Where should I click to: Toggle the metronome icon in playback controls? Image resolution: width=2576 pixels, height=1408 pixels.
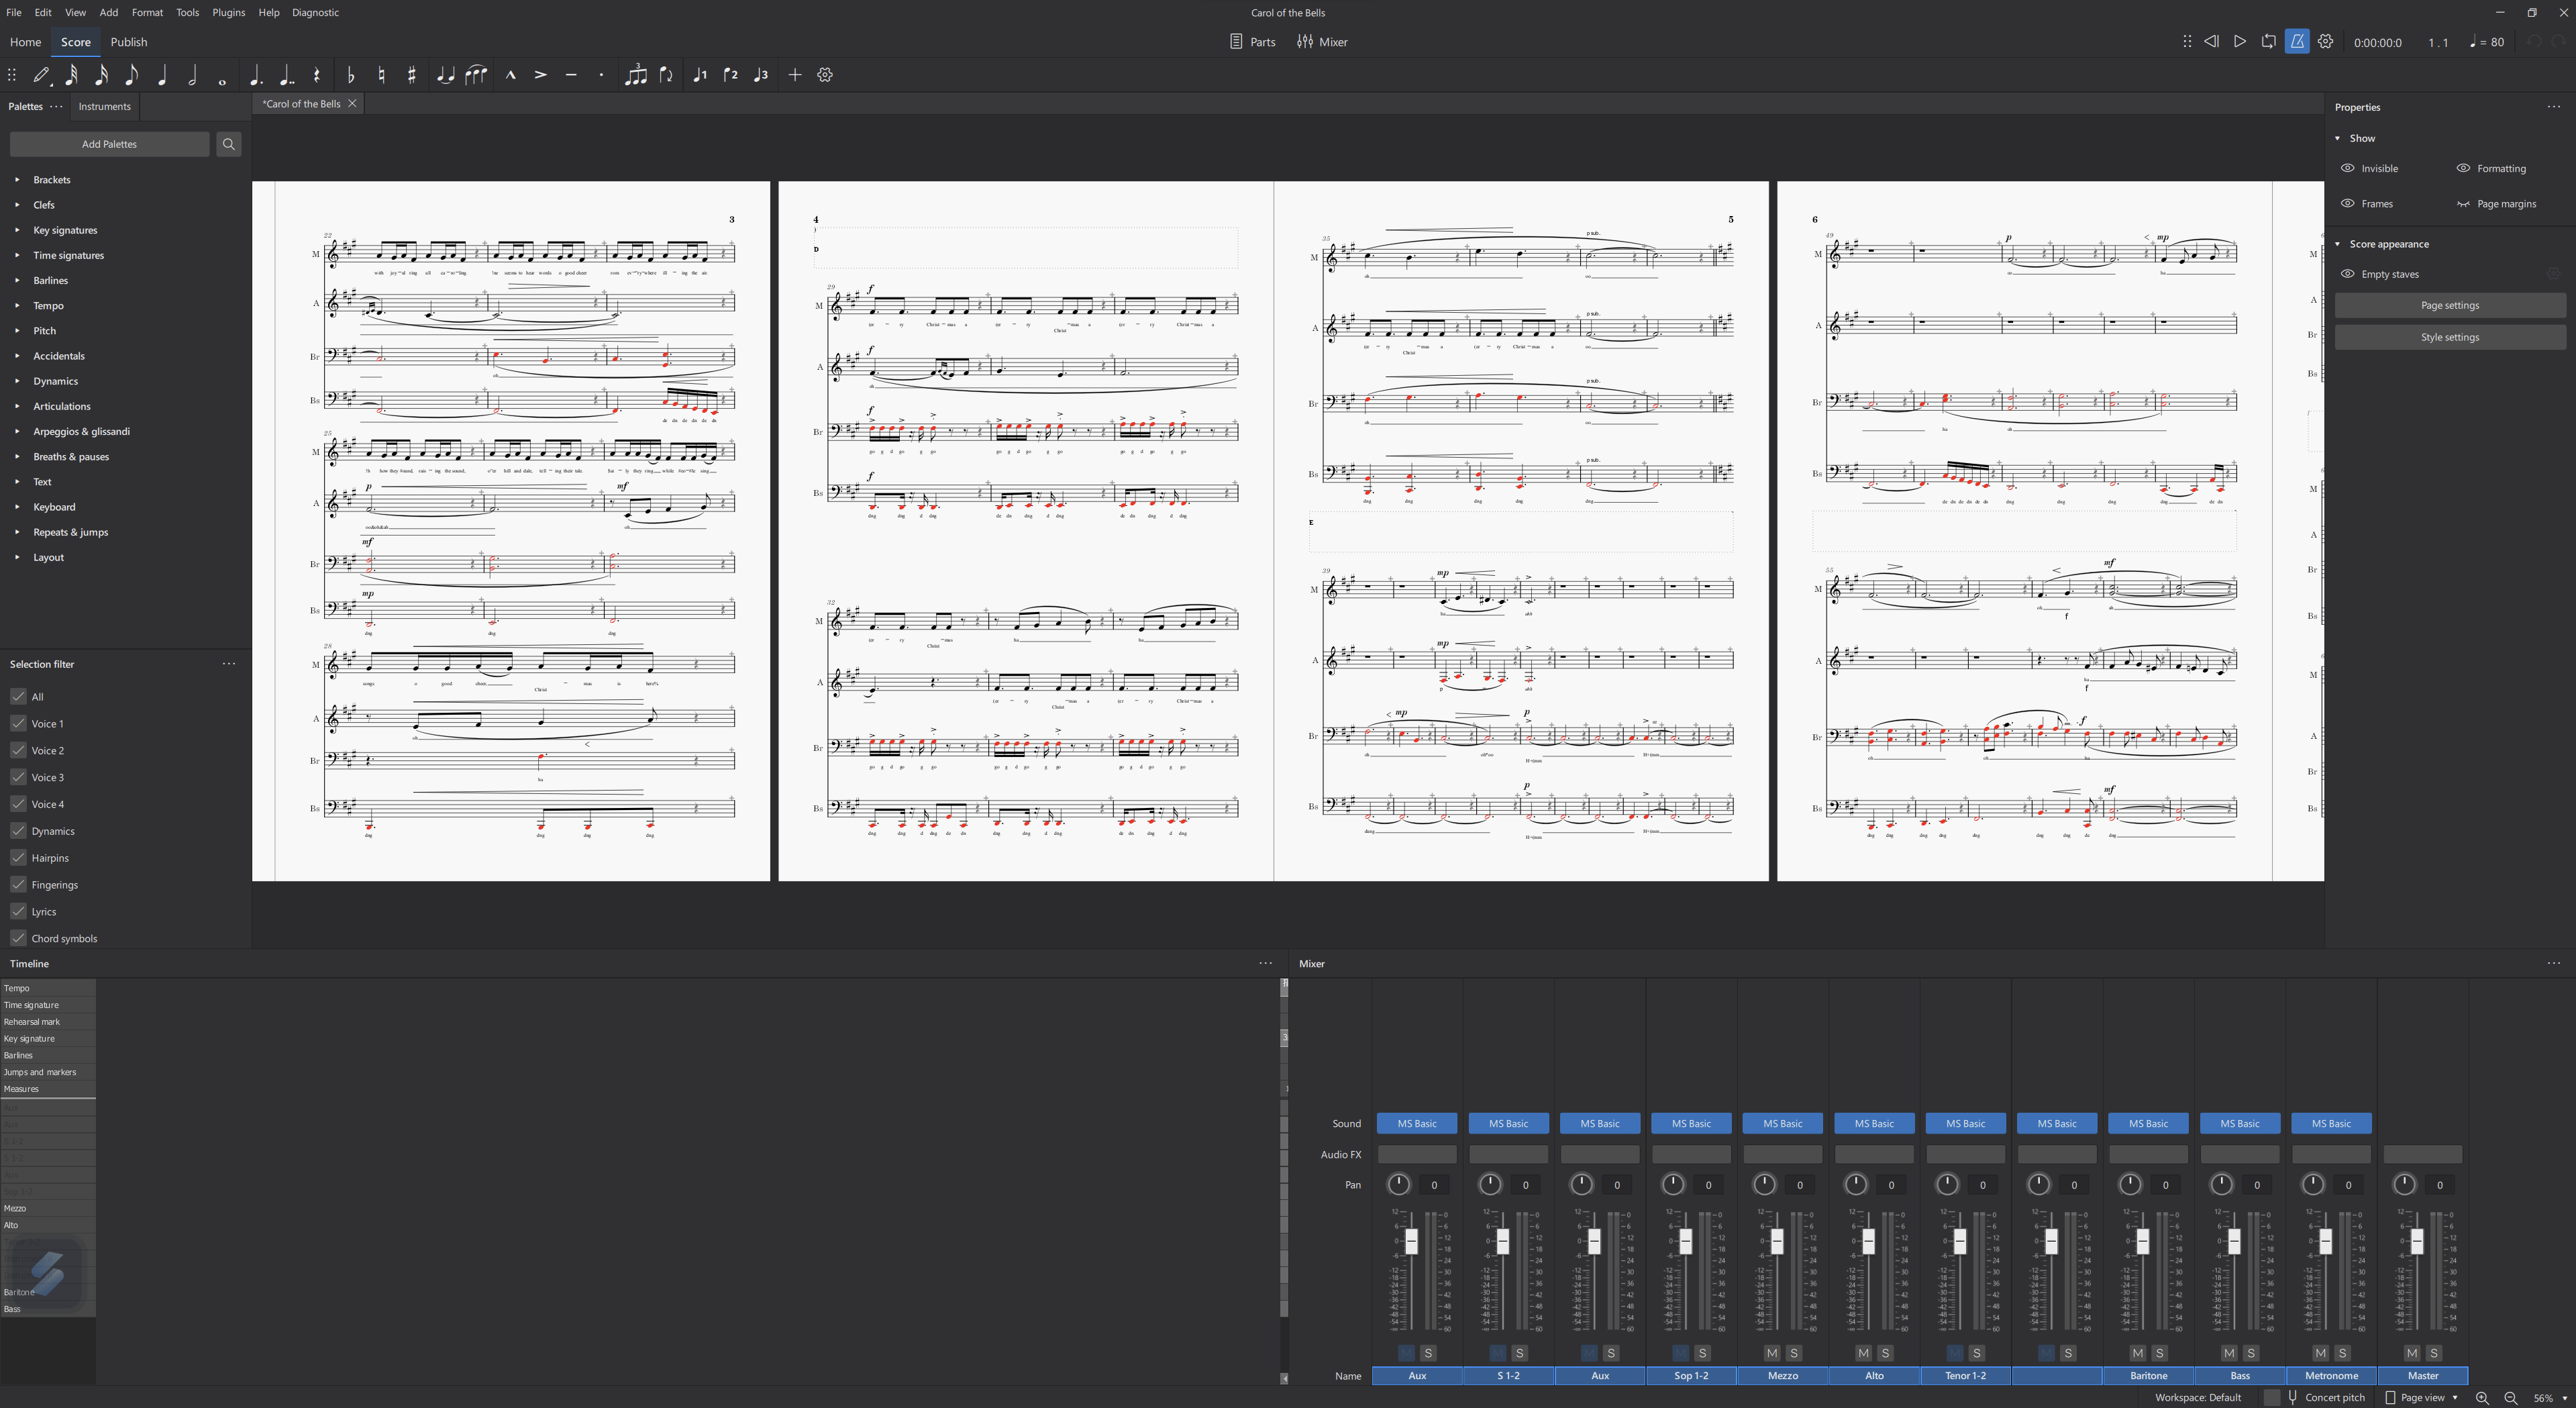[2297, 41]
